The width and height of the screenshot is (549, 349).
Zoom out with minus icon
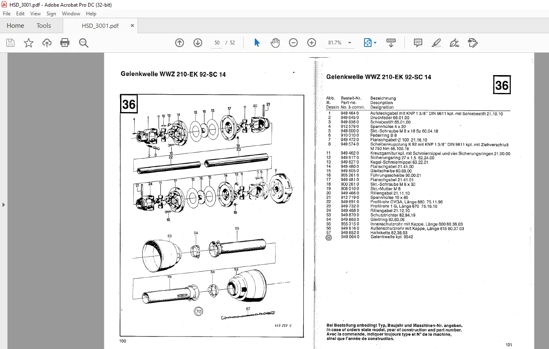293,43
